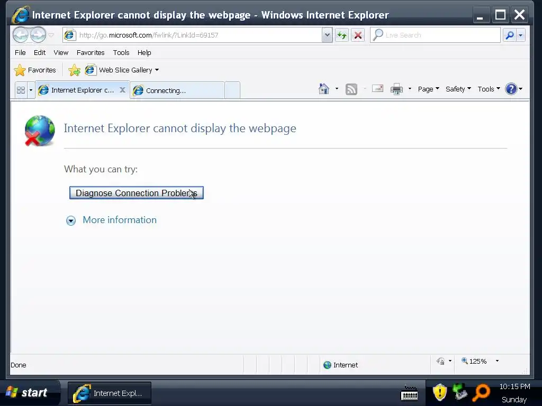This screenshot has width=542, height=406.
Task: Click the yellow security shield tray icon
Action: pyautogui.click(x=440, y=393)
